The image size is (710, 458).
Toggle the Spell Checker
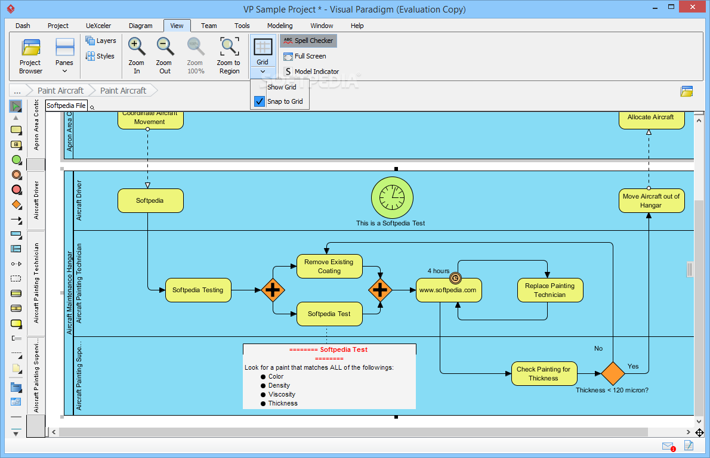point(308,41)
